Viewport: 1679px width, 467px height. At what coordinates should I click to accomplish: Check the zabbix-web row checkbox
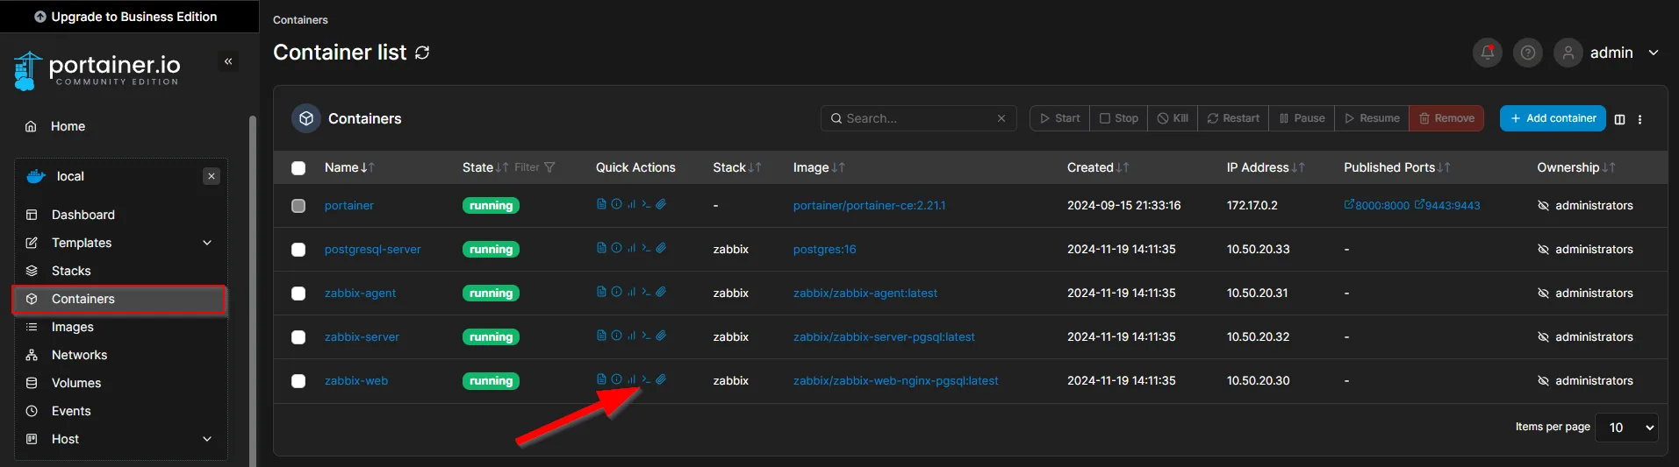[x=298, y=381]
